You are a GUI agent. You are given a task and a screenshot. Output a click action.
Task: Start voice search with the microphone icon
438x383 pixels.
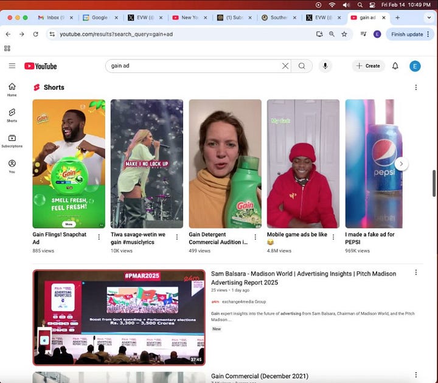(x=325, y=66)
